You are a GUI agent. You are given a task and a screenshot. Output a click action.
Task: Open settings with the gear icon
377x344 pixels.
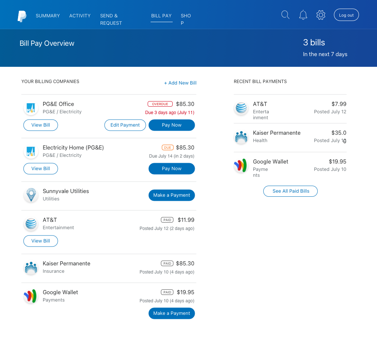321,15
